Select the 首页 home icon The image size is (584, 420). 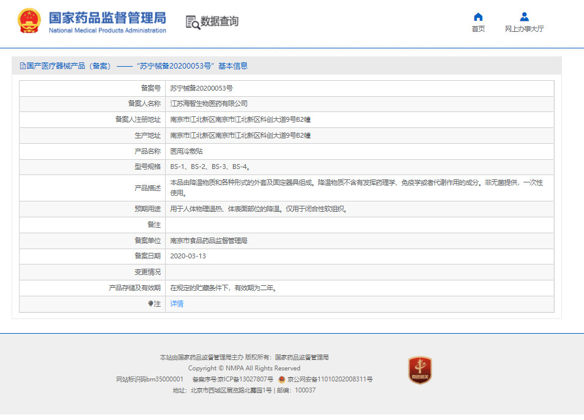(478, 17)
